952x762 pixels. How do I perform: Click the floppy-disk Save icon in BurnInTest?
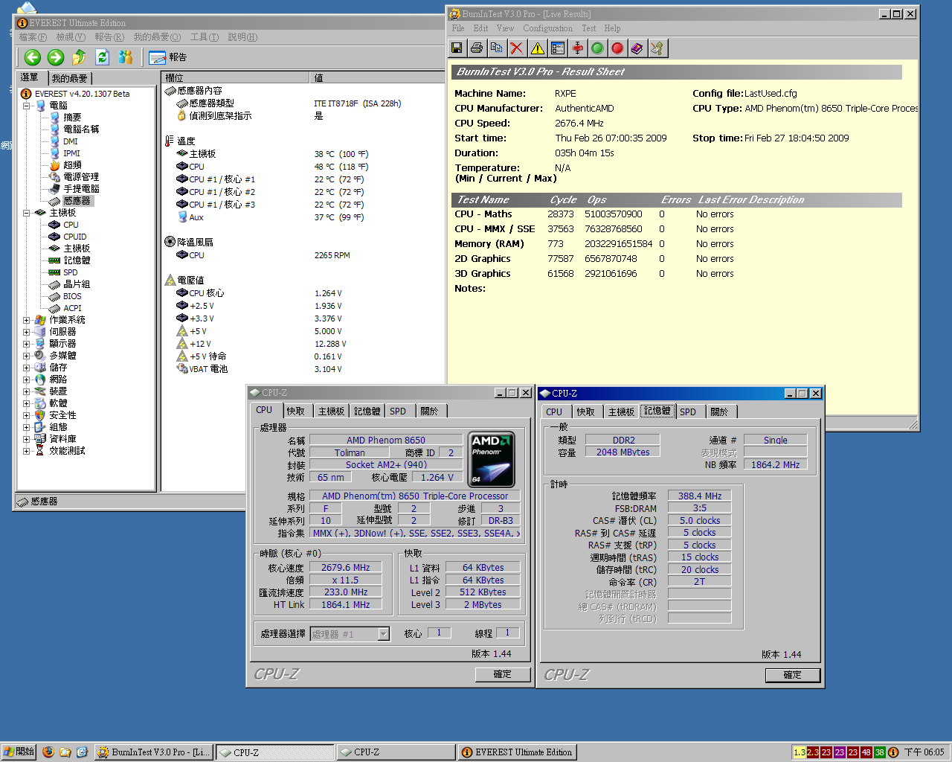[x=457, y=48]
